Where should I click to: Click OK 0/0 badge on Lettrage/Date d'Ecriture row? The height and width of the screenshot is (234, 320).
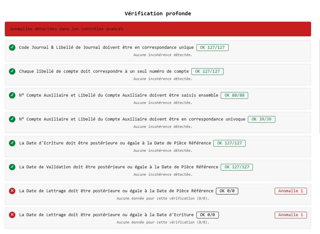pyautogui.click(x=207, y=215)
